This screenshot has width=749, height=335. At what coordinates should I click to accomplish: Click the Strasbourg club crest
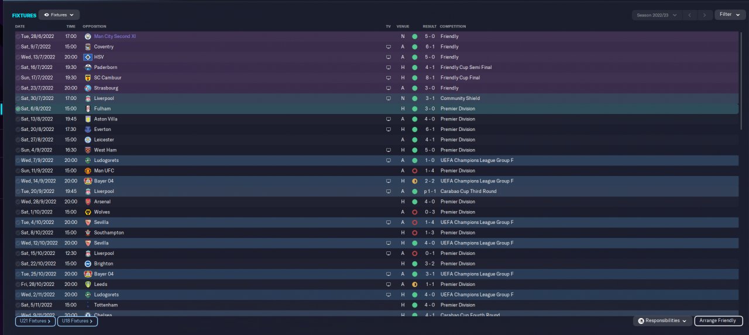88,88
